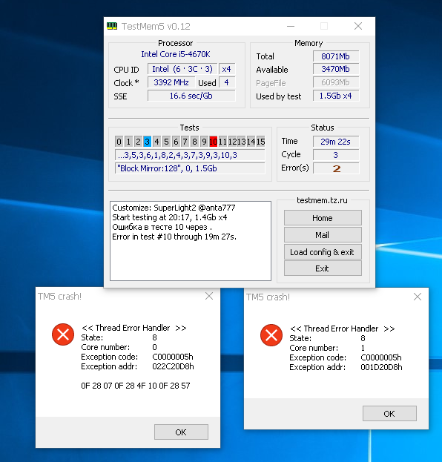Image resolution: width=442 pixels, height=462 pixels.
Task: Close the TestMem5 main window
Action: pos(358,26)
